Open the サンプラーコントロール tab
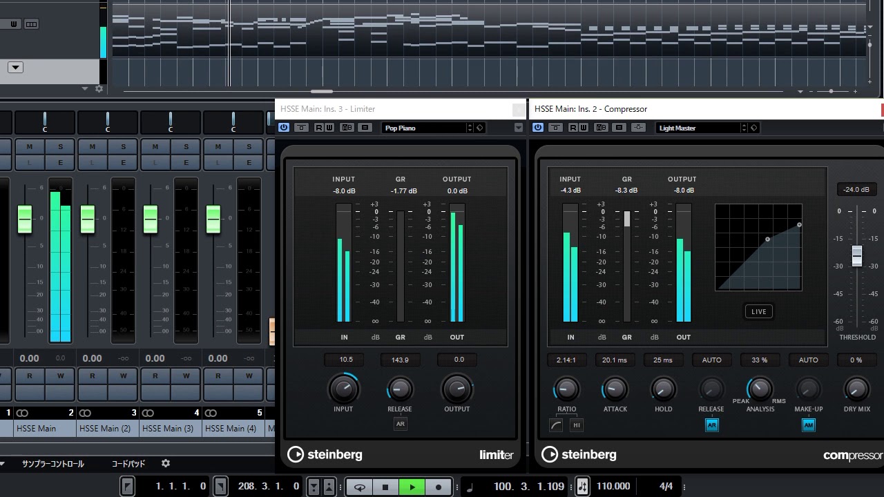Viewport: 884px width, 497px height. (x=53, y=463)
